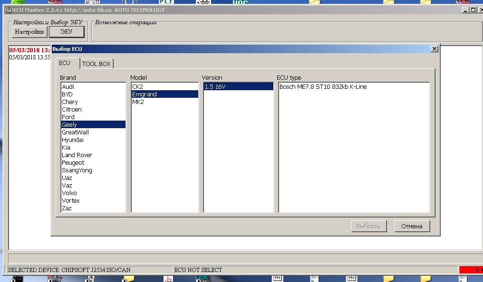Choose SsangYong in the Brand list
This screenshot has height=282, width=483.
(x=93, y=170)
